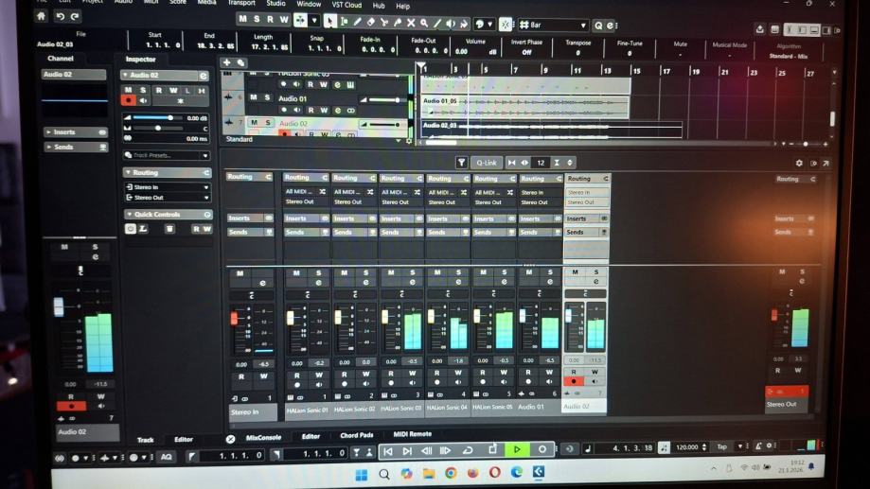Collapse the Quick Controls section in Inspector
870x489 pixels.
[x=167, y=214]
